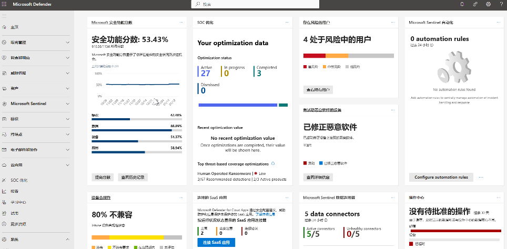
Task: Open more options on SOC 优化 card
Action: [x=287, y=22]
